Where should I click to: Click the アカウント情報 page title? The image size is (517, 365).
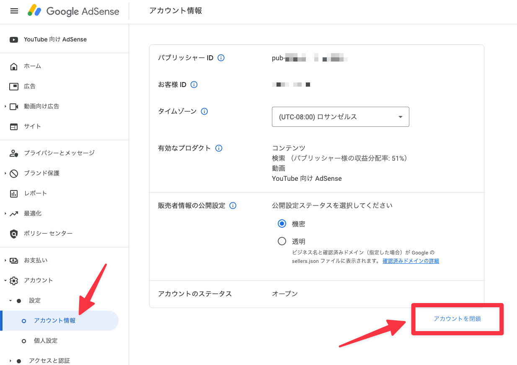(176, 11)
